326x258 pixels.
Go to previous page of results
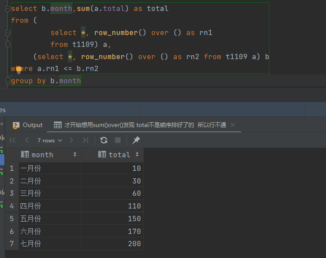27,140
